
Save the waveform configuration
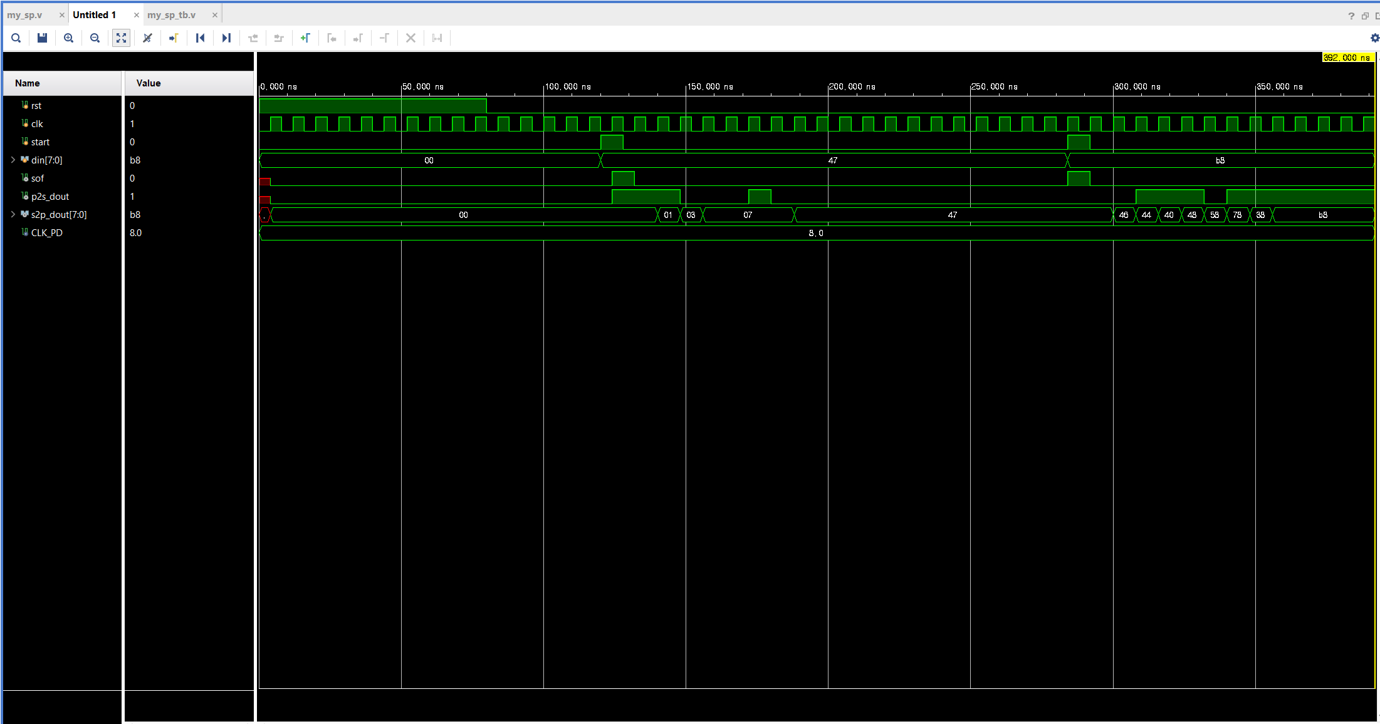(x=42, y=38)
